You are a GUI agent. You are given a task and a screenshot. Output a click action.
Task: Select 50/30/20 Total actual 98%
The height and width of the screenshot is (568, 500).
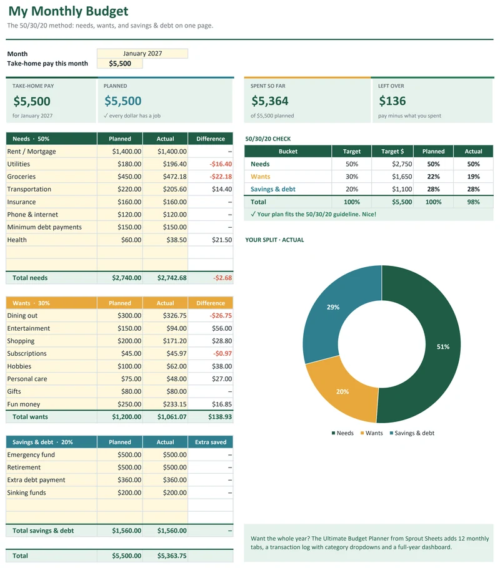click(x=473, y=202)
